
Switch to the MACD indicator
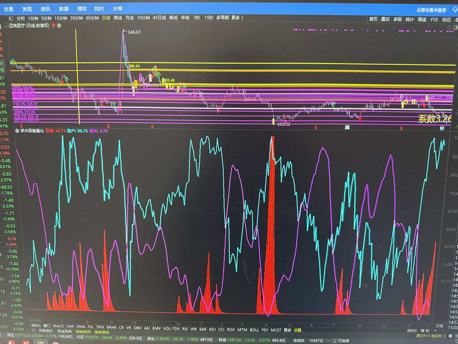click(x=59, y=326)
